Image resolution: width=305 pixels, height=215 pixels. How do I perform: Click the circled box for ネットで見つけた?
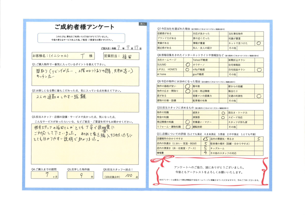(x=259, y=43)
